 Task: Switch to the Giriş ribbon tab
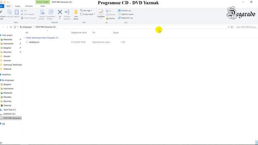coord(8,6)
